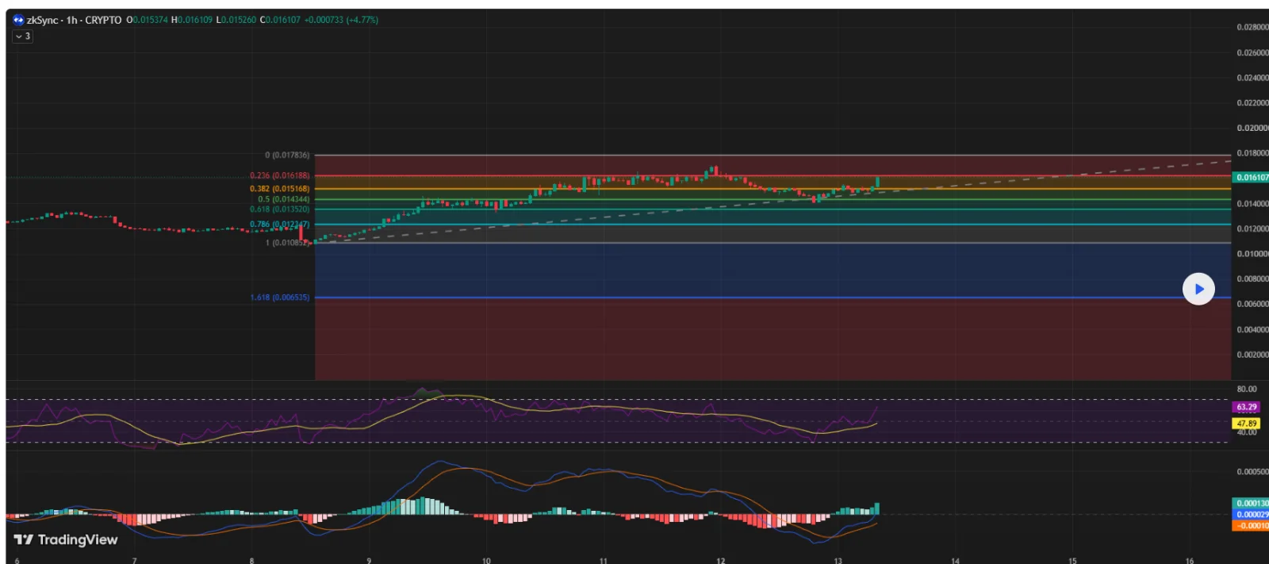Viewport: 1269px width, 564px height.
Task: Expand the collapsed indicators legend showing 3
Action: point(23,36)
